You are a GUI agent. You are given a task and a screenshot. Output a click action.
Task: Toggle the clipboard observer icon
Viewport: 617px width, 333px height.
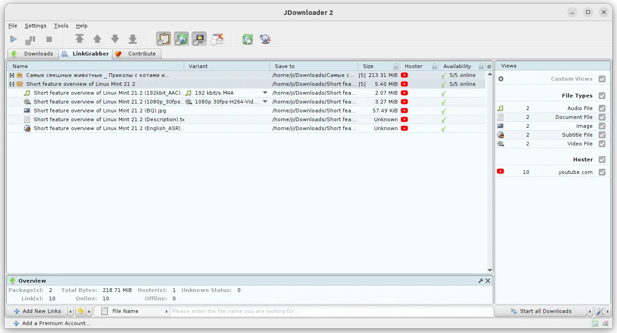164,39
